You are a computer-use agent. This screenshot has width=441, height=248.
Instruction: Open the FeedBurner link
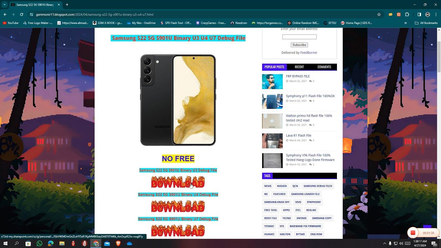tap(309, 53)
